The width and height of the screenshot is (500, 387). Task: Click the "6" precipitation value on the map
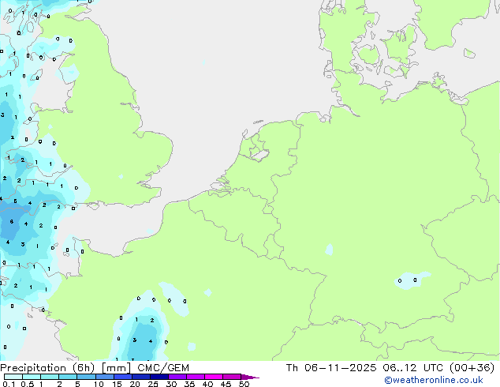click(x=12, y=221)
